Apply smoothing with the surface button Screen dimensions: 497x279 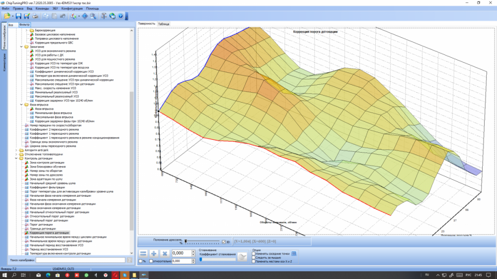tap(242, 256)
